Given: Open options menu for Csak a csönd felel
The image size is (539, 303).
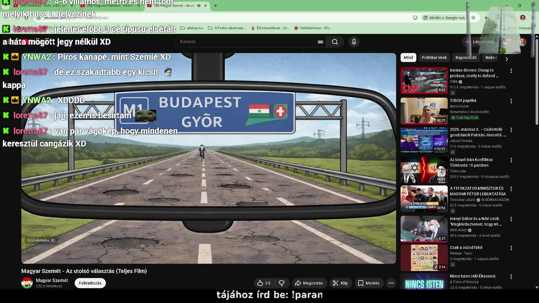Looking at the screenshot, I should click(511, 248).
